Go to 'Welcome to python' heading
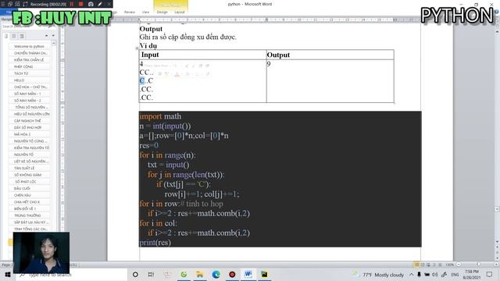 pos(29,47)
